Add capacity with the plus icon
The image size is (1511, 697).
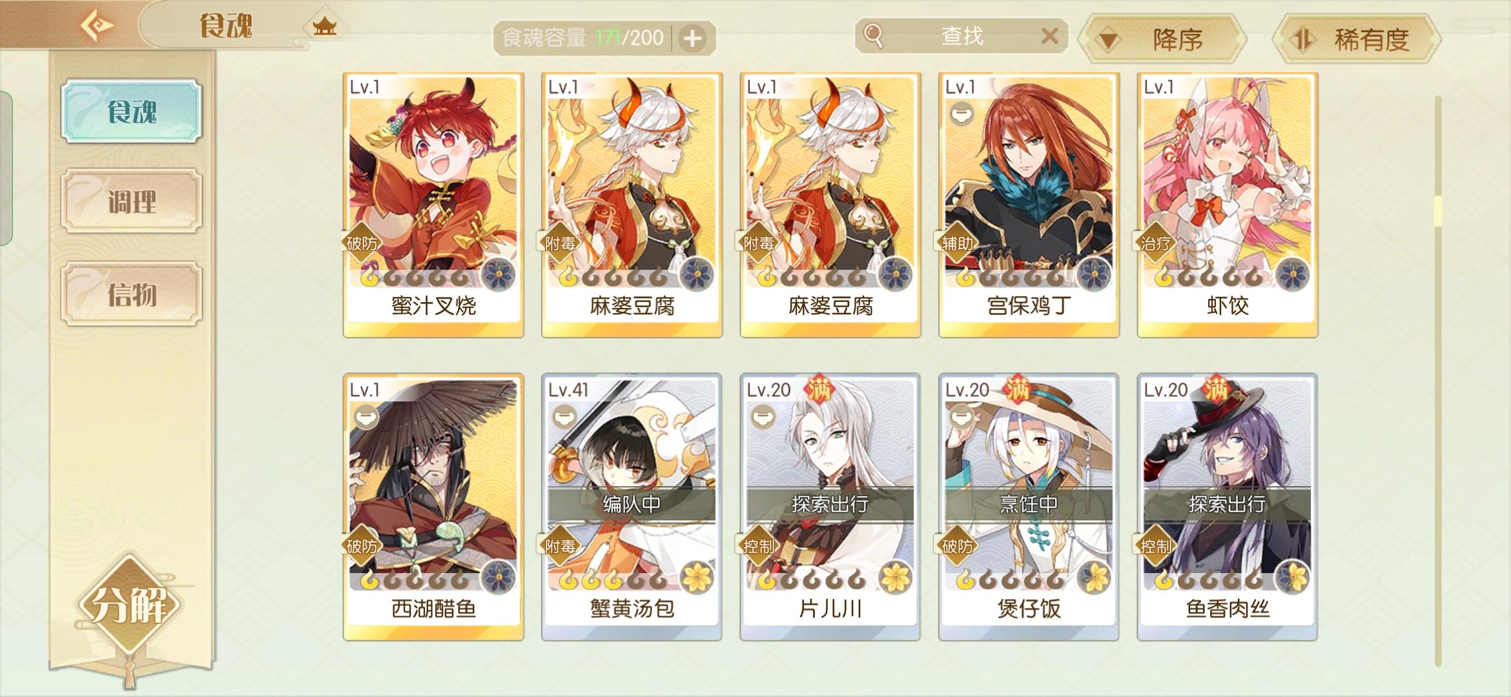693,39
